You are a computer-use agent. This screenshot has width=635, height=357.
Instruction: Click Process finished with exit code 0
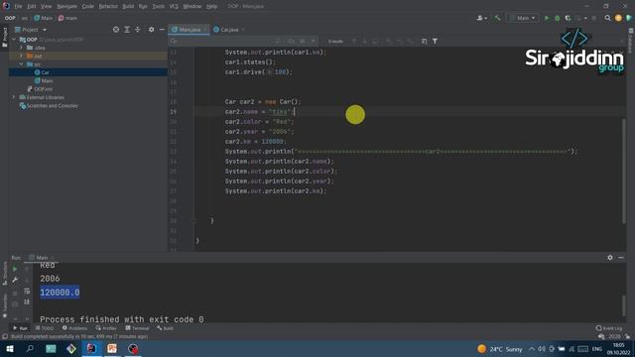121,319
